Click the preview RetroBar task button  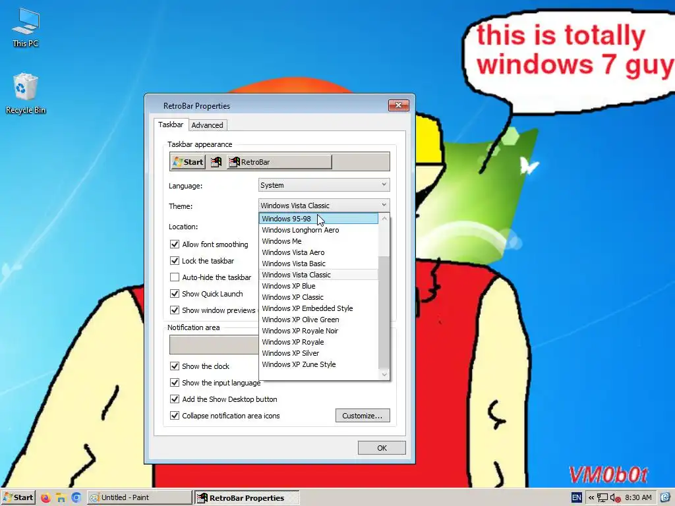pyautogui.click(x=279, y=162)
